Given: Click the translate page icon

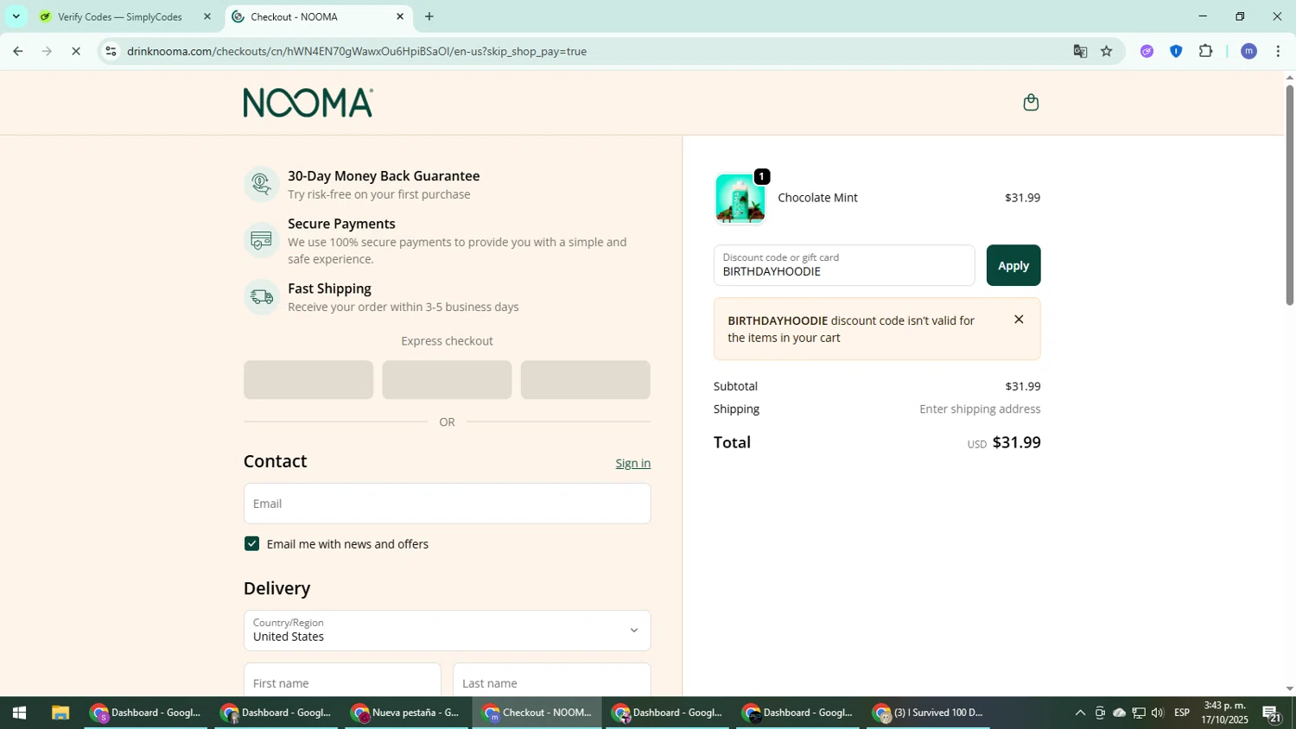Looking at the screenshot, I should (1080, 51).
